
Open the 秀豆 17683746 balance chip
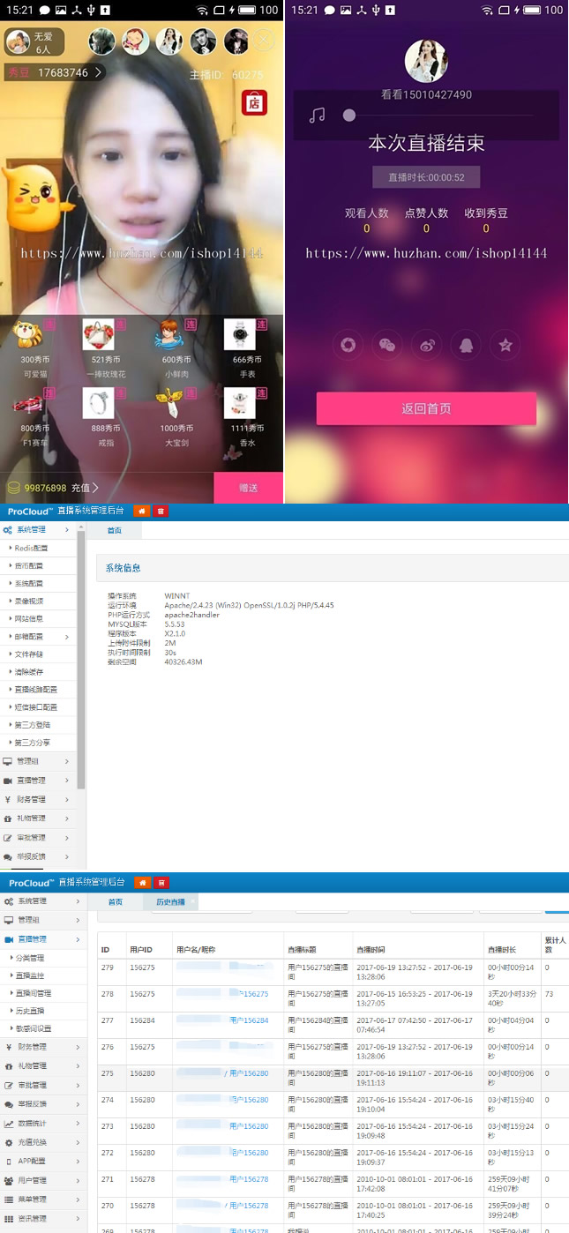point(54,73)
